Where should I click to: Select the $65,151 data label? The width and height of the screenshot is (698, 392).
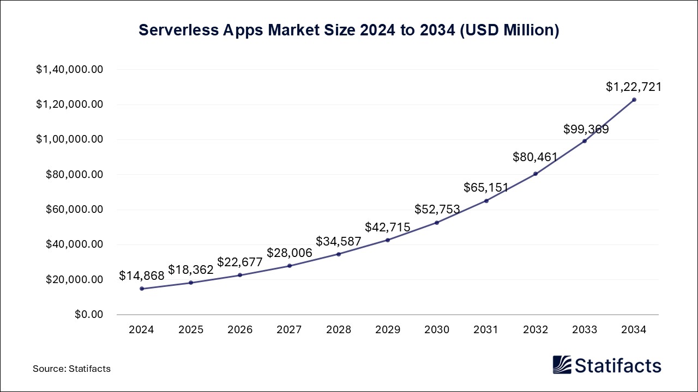pos(486,188)
